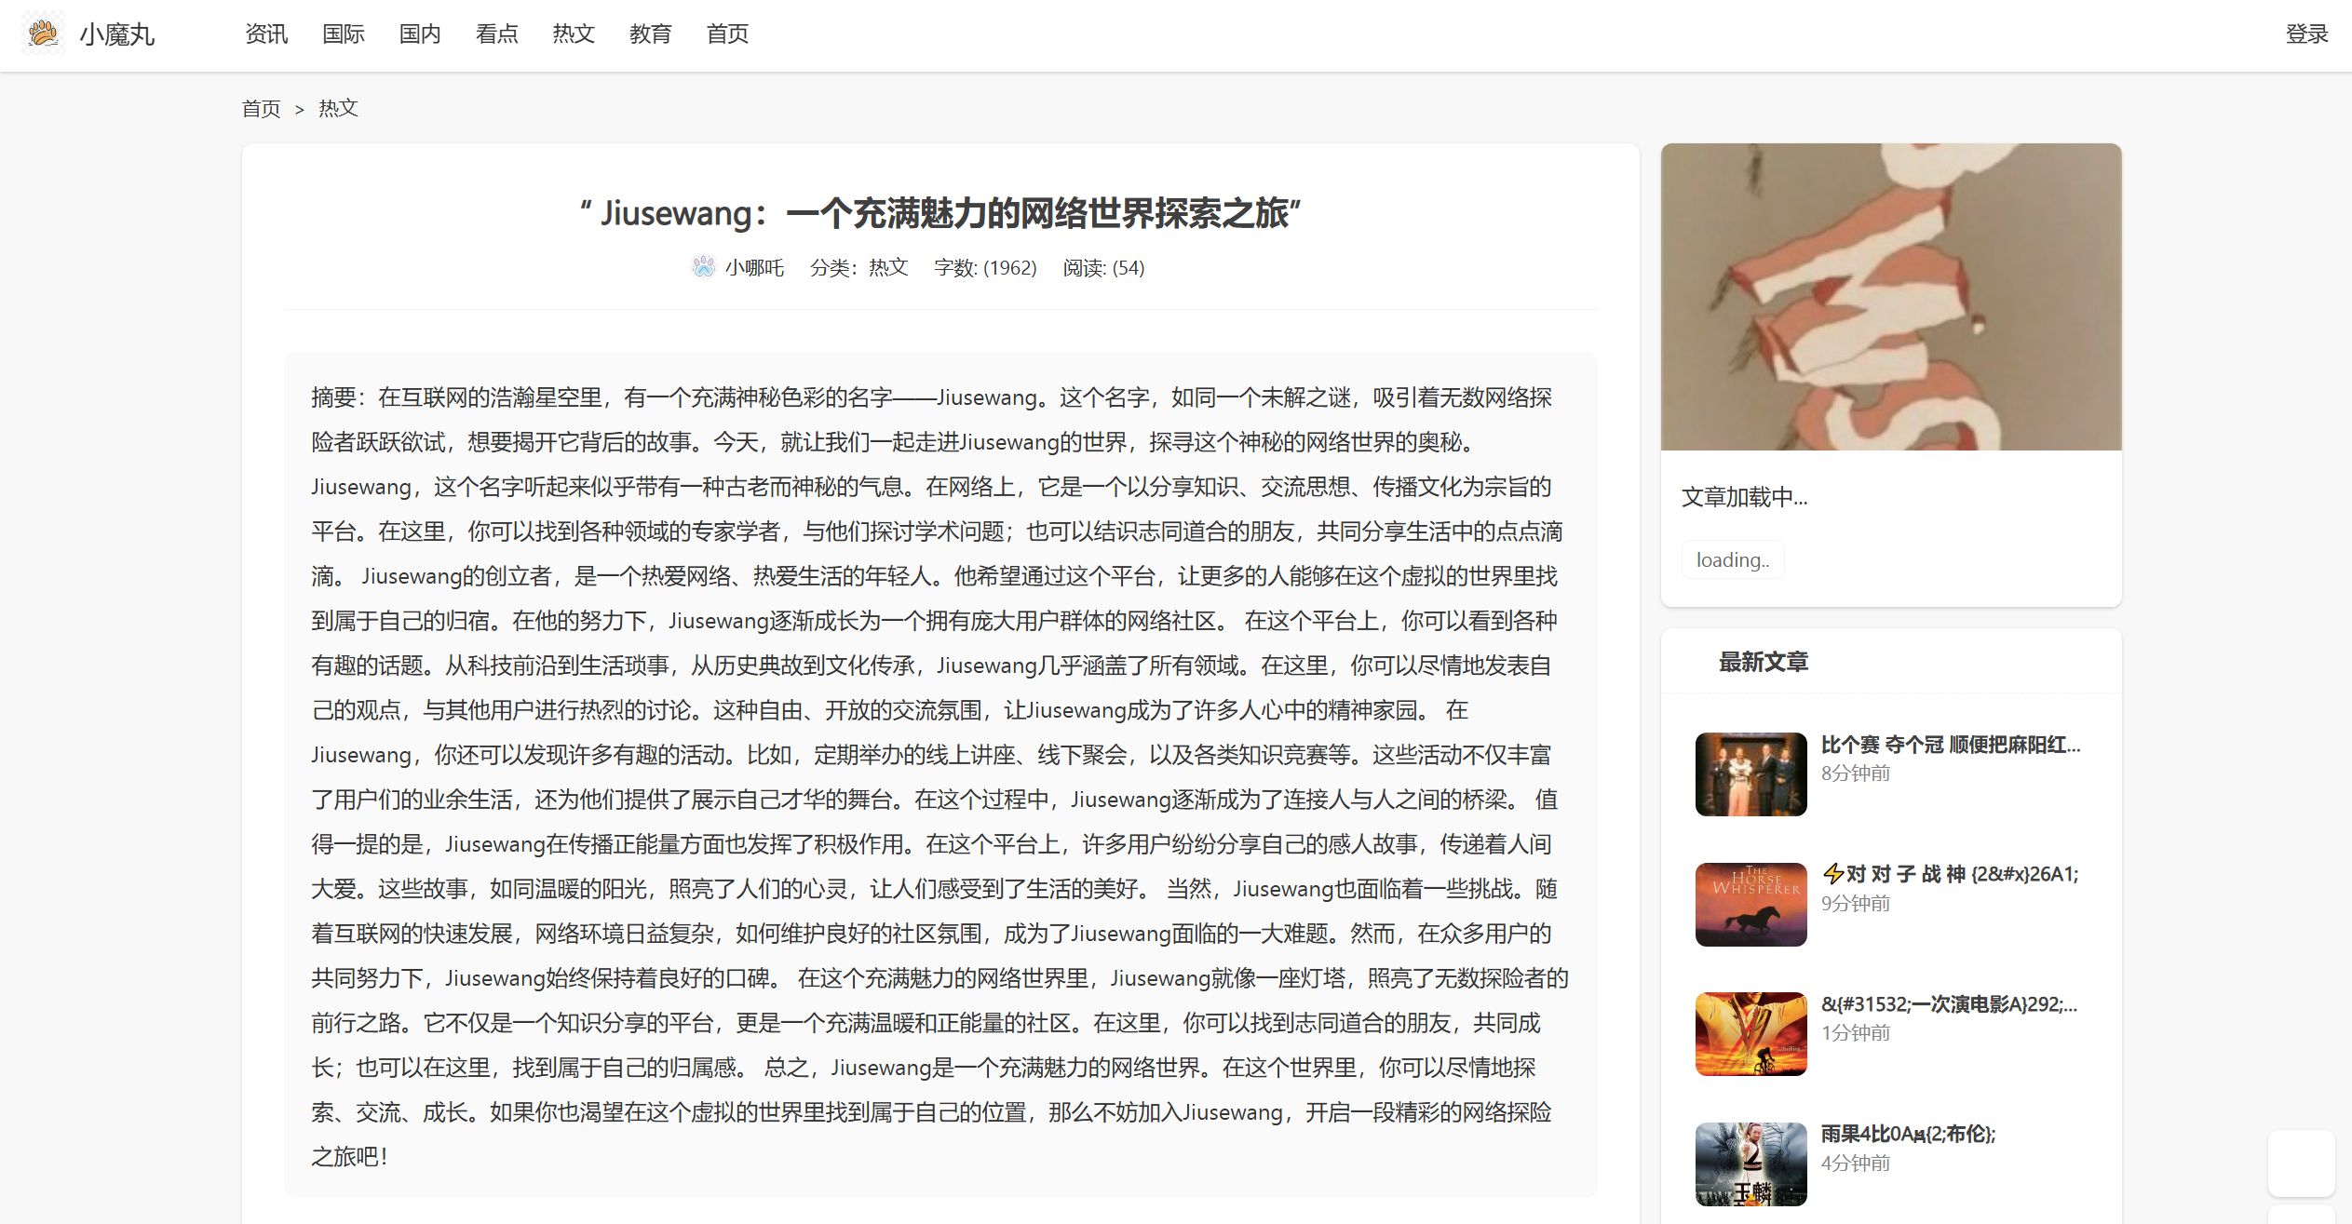Open article titled 一次演电影
This screenshot has width=2352, height=1224.
[x=1950, y=1003]
